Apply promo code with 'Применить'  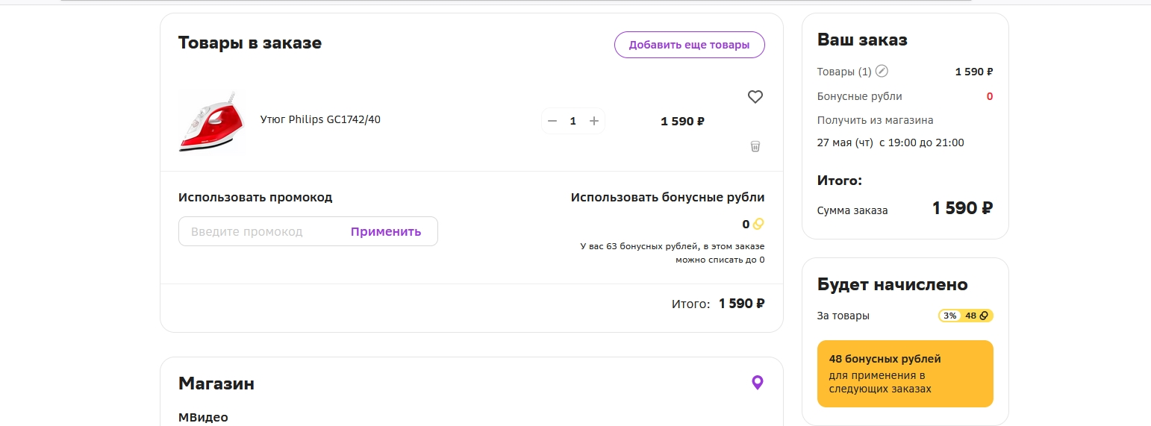point(386,231)
